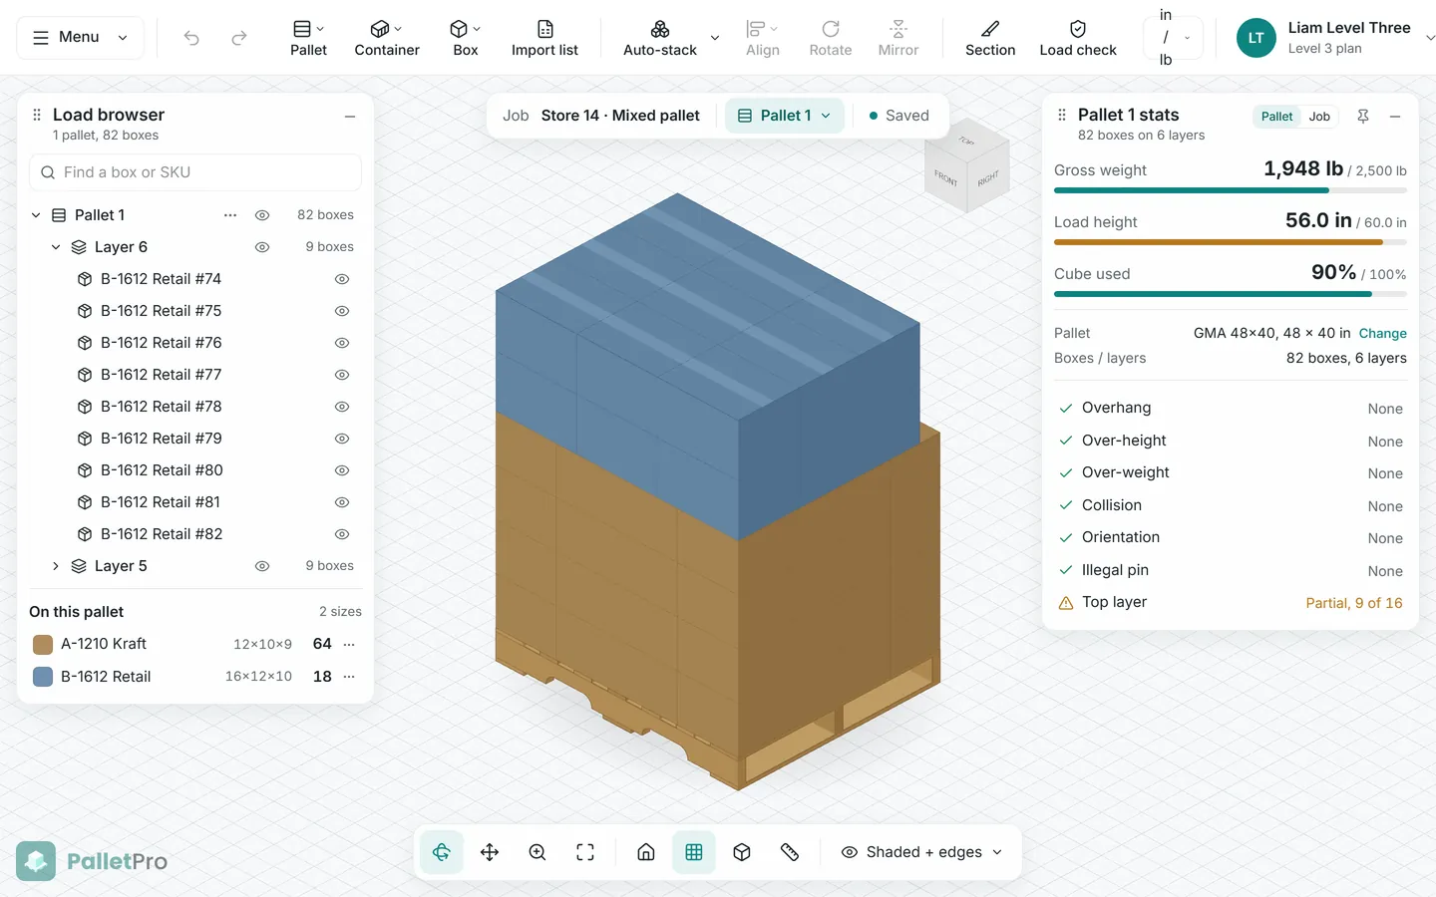Run the Load check tool
Screen dimensions: 1436x897
pos(1078,38)
